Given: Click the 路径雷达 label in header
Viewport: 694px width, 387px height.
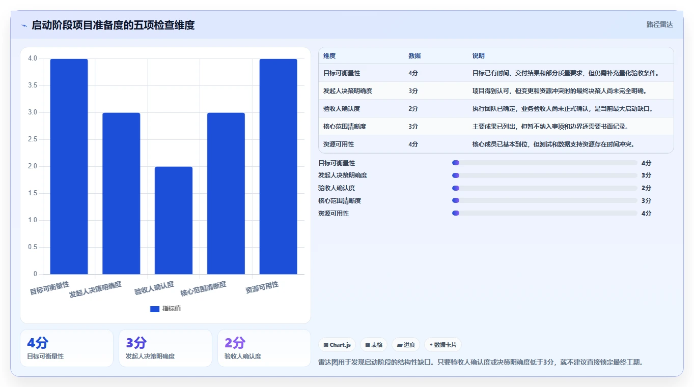Looking at the screenshot, I should [660, 24].
